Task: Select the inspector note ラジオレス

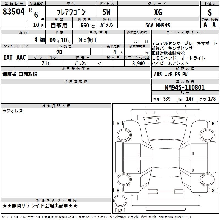Action: point(13,111)
